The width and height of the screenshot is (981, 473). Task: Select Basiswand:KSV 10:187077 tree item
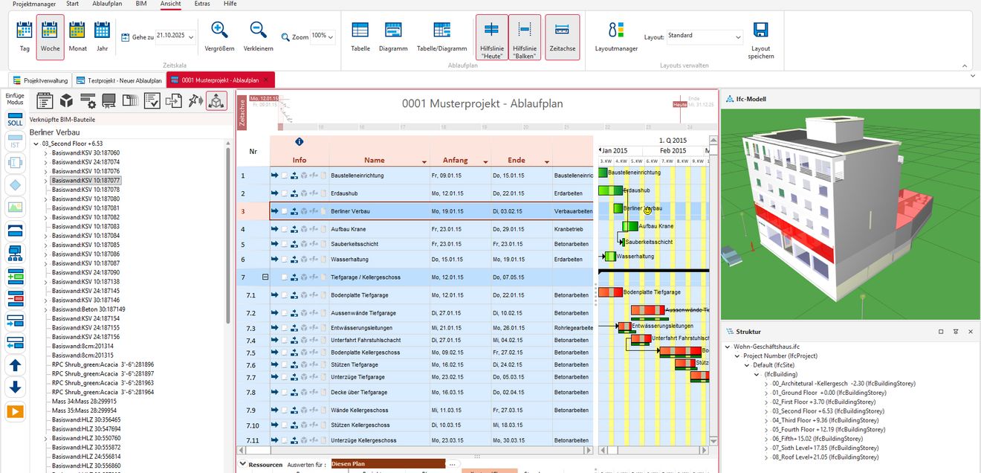(85, 180)
